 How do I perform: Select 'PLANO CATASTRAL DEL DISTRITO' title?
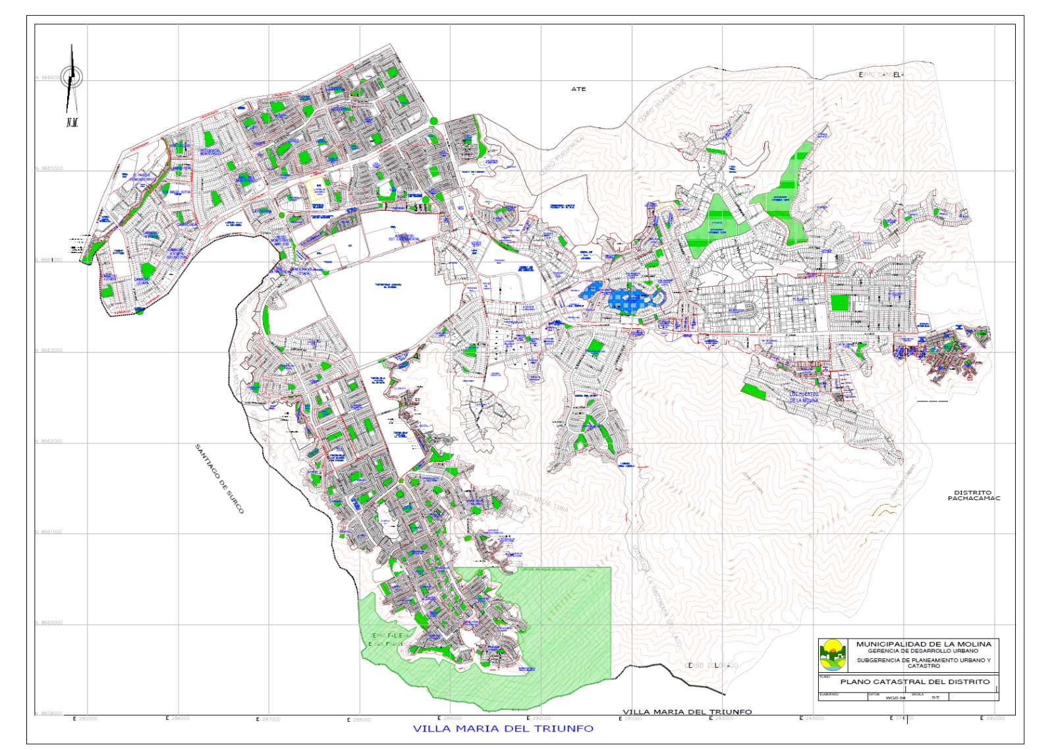pyautogui.click(x=915, y=681)
